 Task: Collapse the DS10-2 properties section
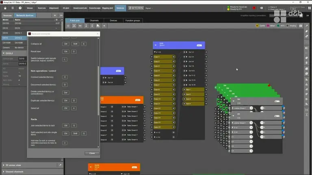3,53
